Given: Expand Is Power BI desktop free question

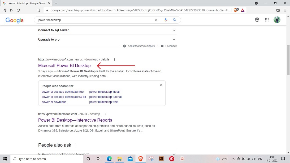Looking at the screenshot, I should 107,154.
